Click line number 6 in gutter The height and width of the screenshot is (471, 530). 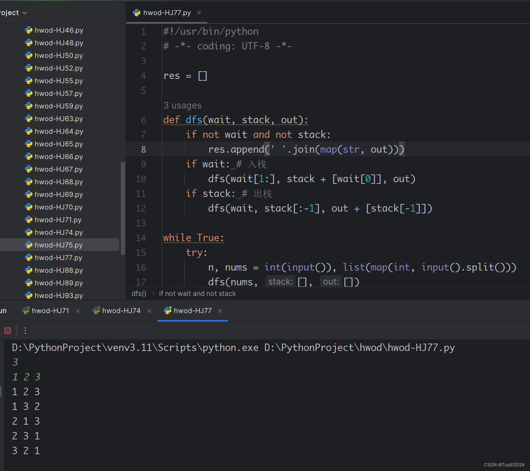point(143,120)
